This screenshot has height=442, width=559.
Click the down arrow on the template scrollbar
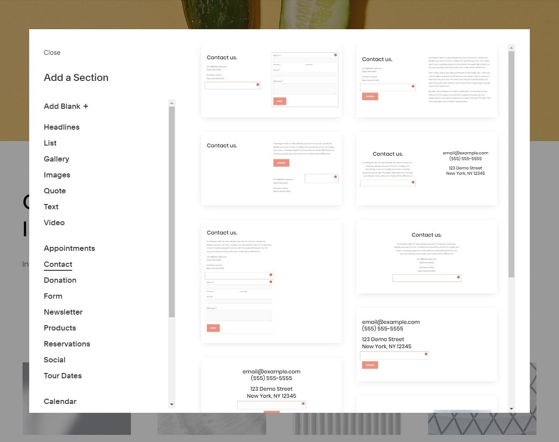pos(511,408)
